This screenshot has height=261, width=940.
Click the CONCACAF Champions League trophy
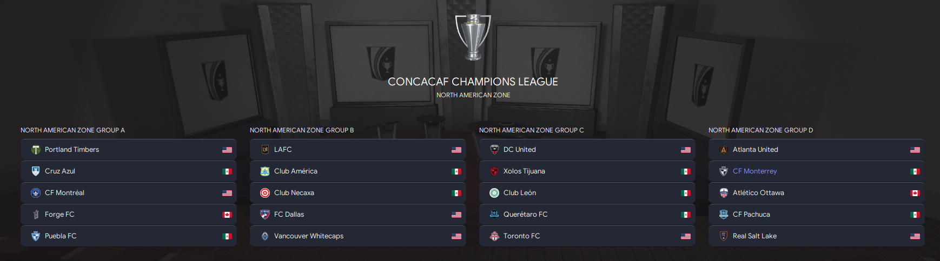(x=473, y=37)
